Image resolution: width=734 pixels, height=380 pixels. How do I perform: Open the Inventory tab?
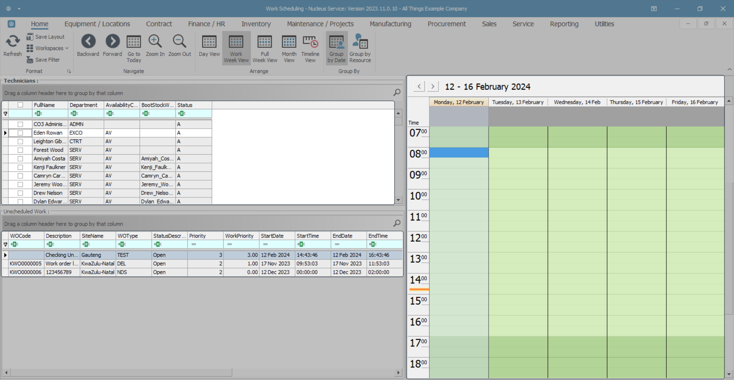(256, 24)
